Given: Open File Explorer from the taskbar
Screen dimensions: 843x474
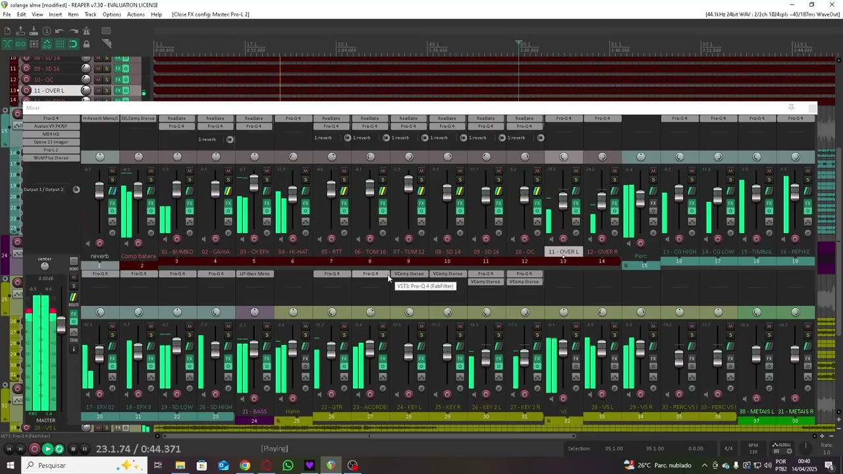Looking at the screenshot, I should coord(180,465).
